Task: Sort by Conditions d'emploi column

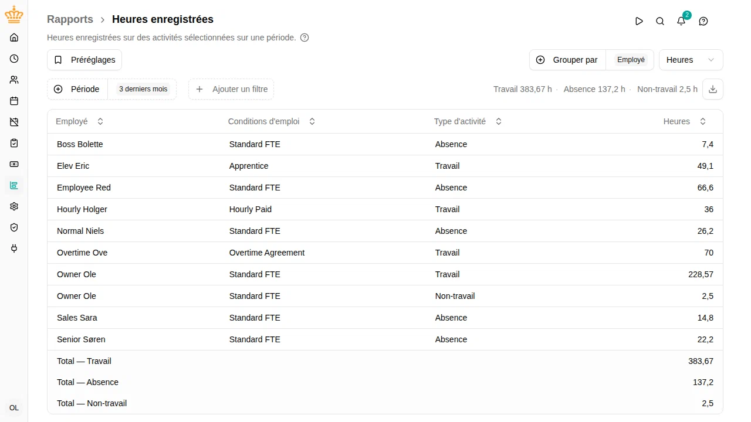Action: coord(272,121)
